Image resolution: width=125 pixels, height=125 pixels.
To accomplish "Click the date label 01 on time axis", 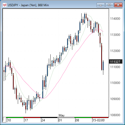I will point(60,120).
